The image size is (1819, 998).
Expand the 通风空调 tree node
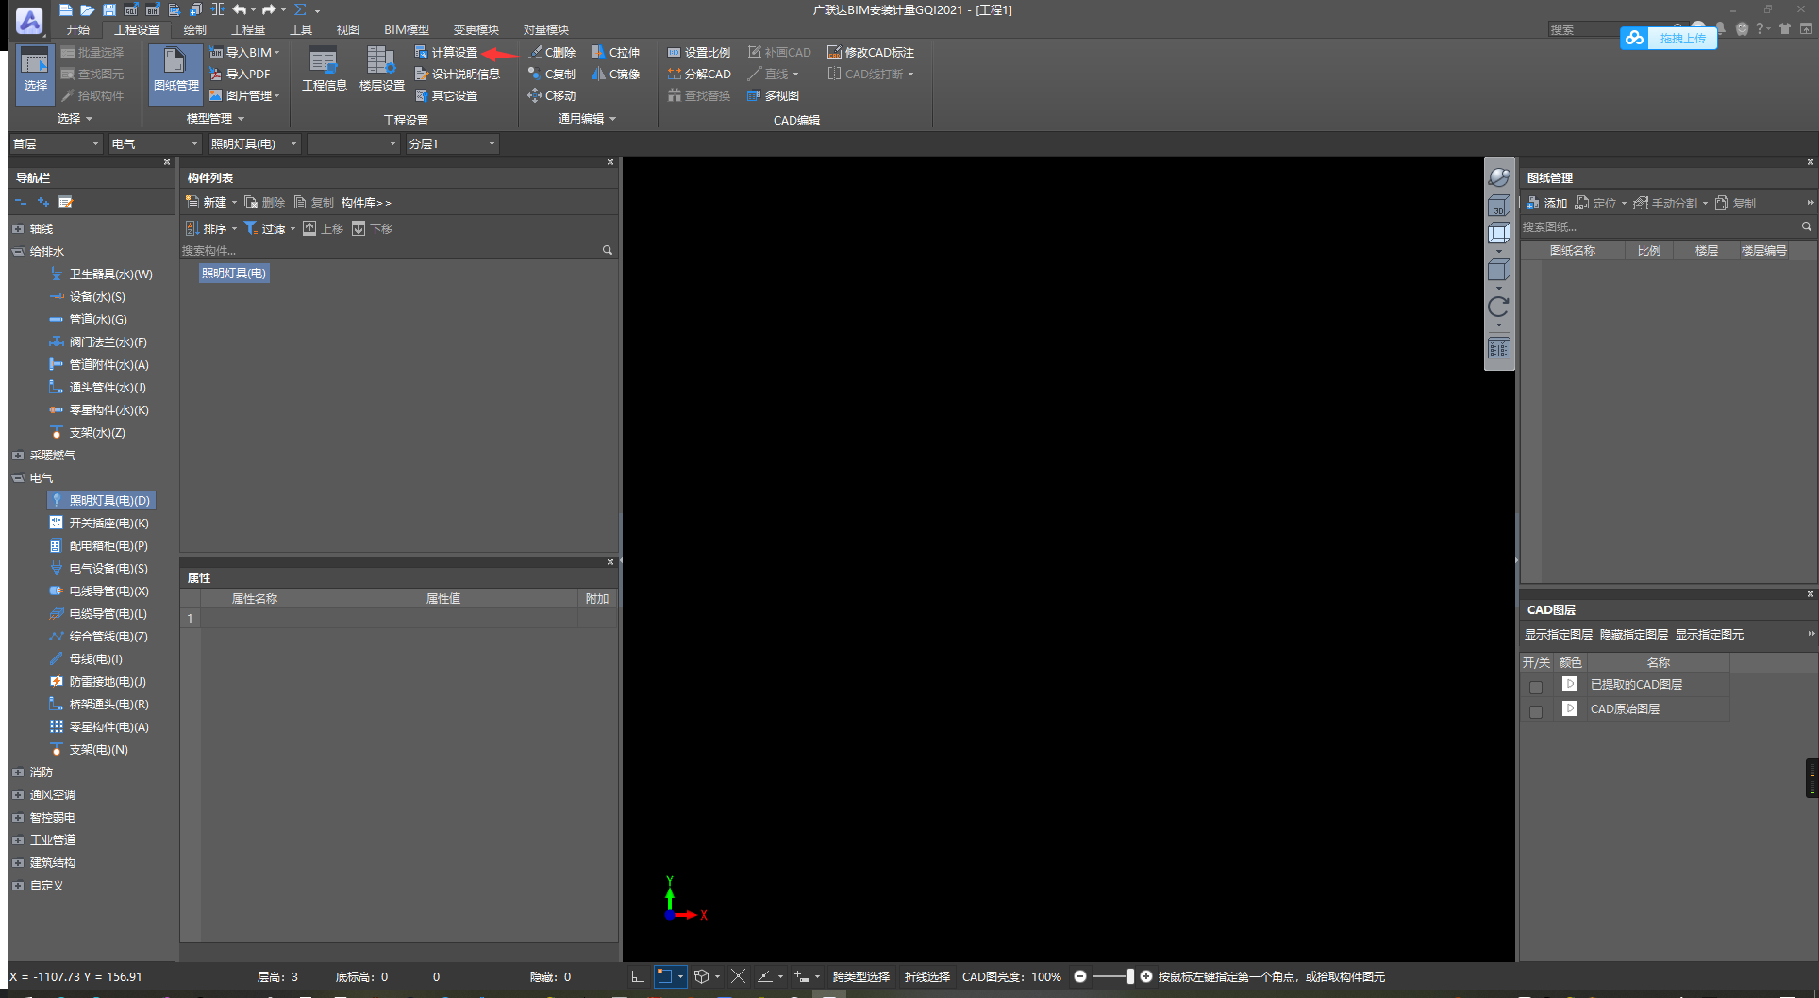click(x=18, y=795)
